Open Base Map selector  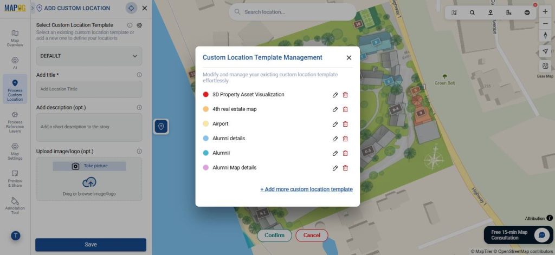[545, 67]
